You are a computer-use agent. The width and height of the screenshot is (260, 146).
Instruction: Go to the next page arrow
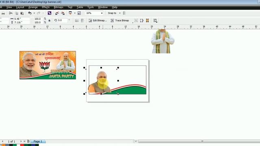click(x=21, y=142)
